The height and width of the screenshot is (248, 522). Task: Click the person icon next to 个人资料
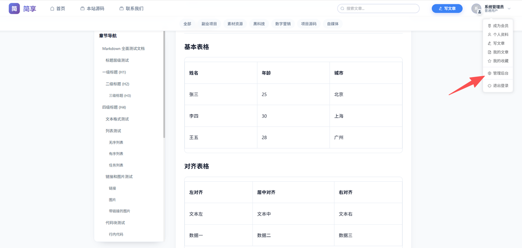(489, 34)
